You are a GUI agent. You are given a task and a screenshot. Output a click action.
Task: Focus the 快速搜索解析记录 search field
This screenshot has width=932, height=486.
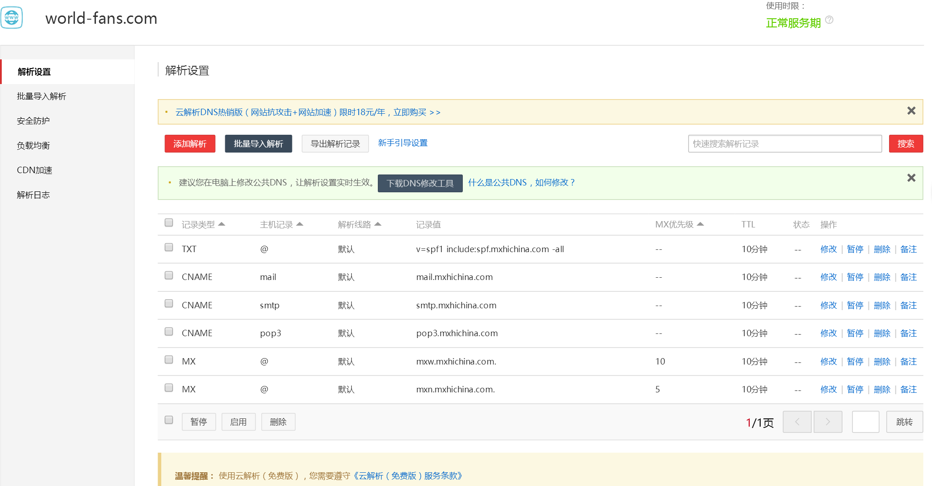point(785,143)
